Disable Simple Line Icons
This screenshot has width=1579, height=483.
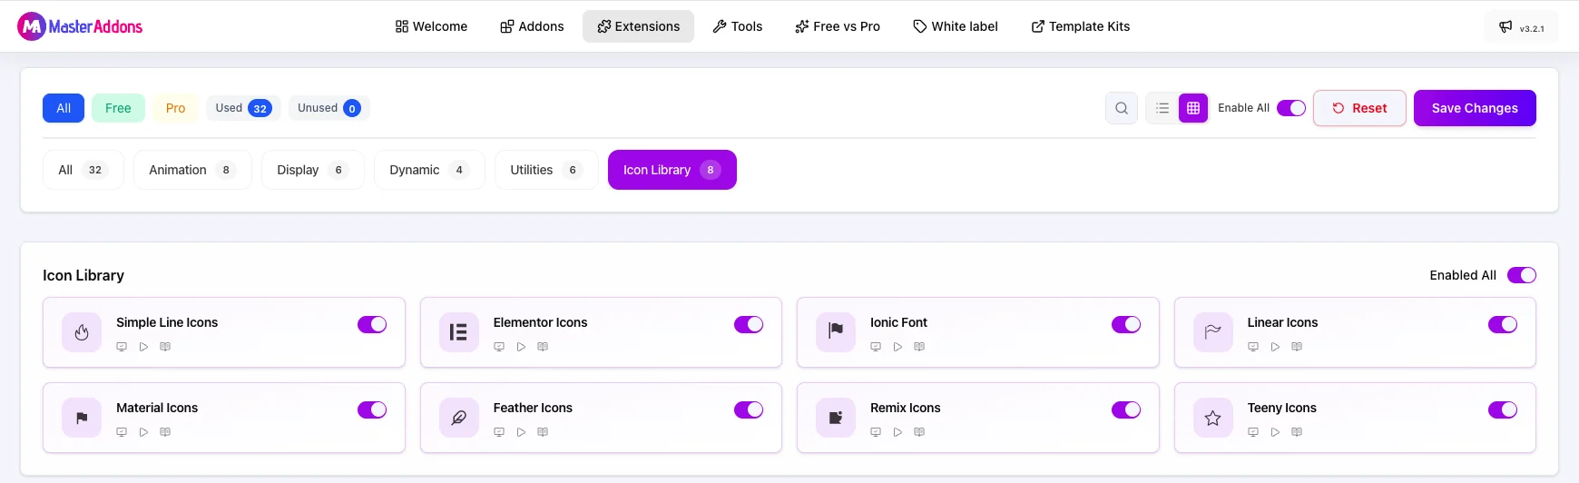372,324
